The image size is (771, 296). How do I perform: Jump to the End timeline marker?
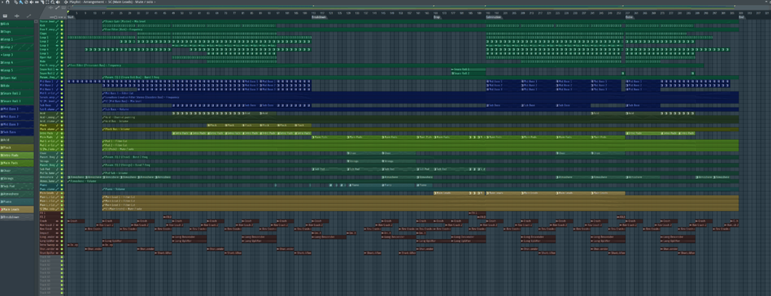742,17
